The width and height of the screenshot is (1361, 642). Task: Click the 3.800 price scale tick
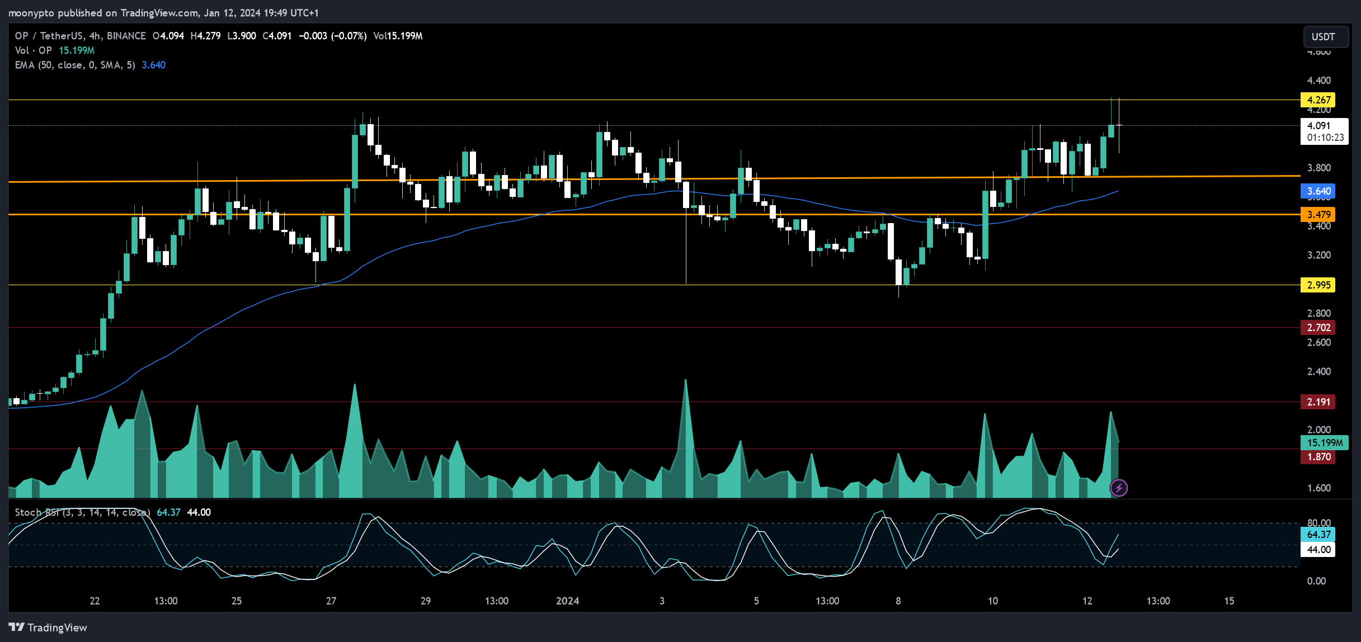1319,168
